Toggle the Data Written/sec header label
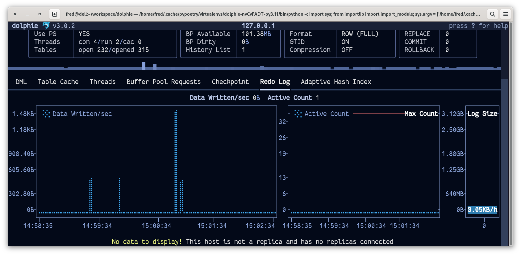The image size is (521, 255). (x=219, y=98)
